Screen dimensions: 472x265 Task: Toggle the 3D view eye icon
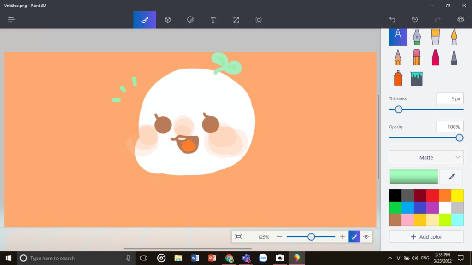(366, 237)
